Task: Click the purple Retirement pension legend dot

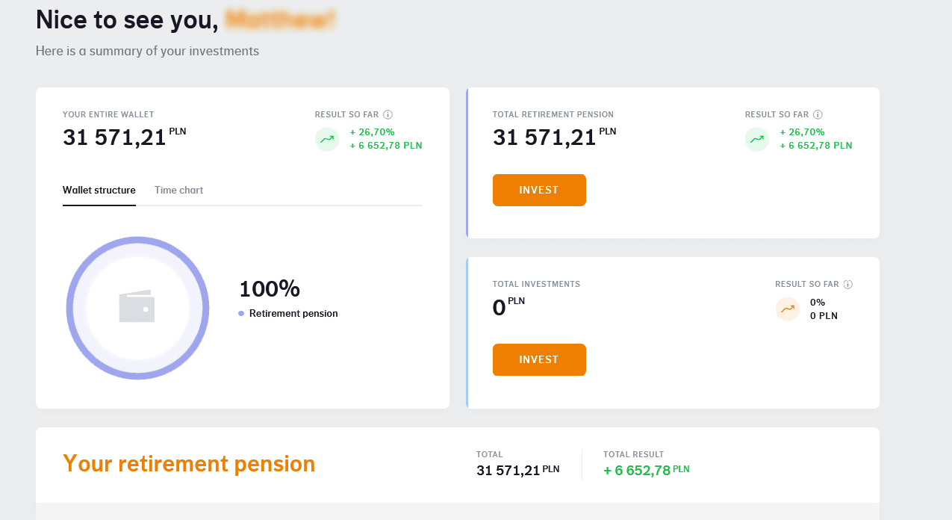Action: click(241, 314)
